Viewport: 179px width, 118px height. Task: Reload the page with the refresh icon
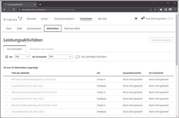tap(14, 10)
